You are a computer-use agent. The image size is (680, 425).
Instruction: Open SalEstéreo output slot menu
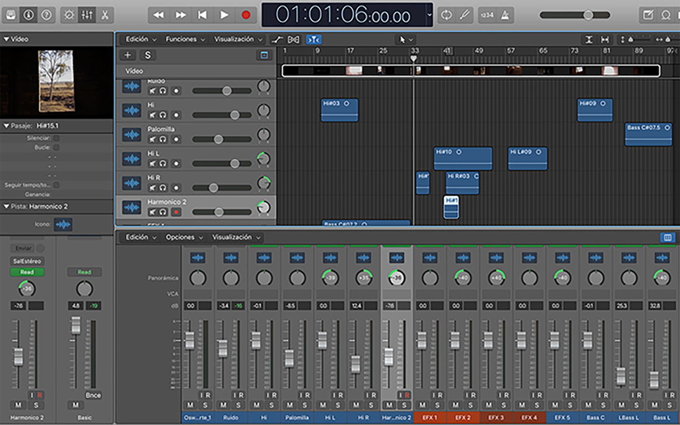point(27,261)
